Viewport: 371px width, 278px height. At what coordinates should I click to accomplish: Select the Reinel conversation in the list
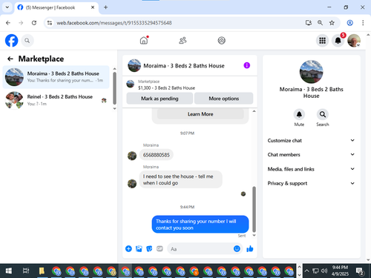(56, 100)
